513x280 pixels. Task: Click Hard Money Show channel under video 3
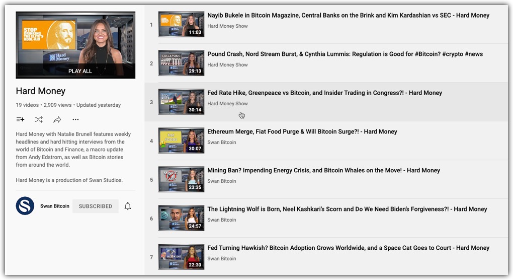227,103
